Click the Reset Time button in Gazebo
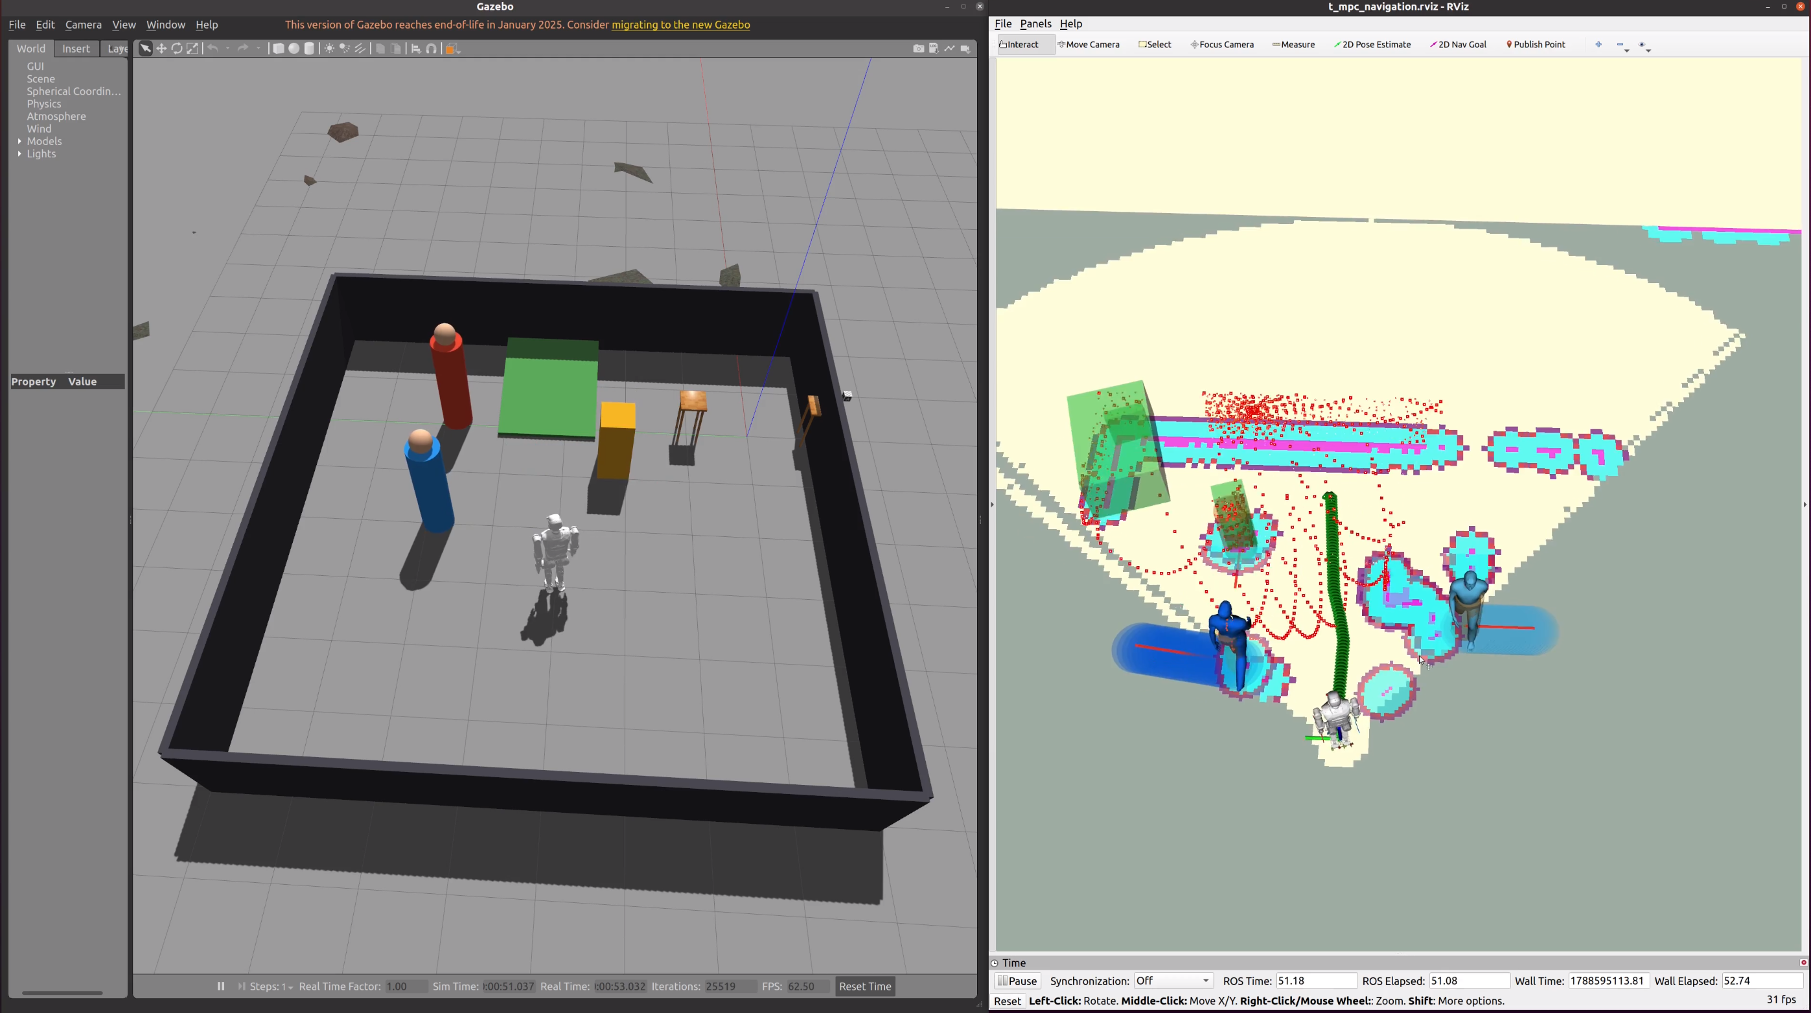Viewport: 1811px width, 1013px height. (x=866, y=986)
